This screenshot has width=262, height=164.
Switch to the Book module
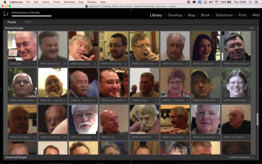coord(205,15)
